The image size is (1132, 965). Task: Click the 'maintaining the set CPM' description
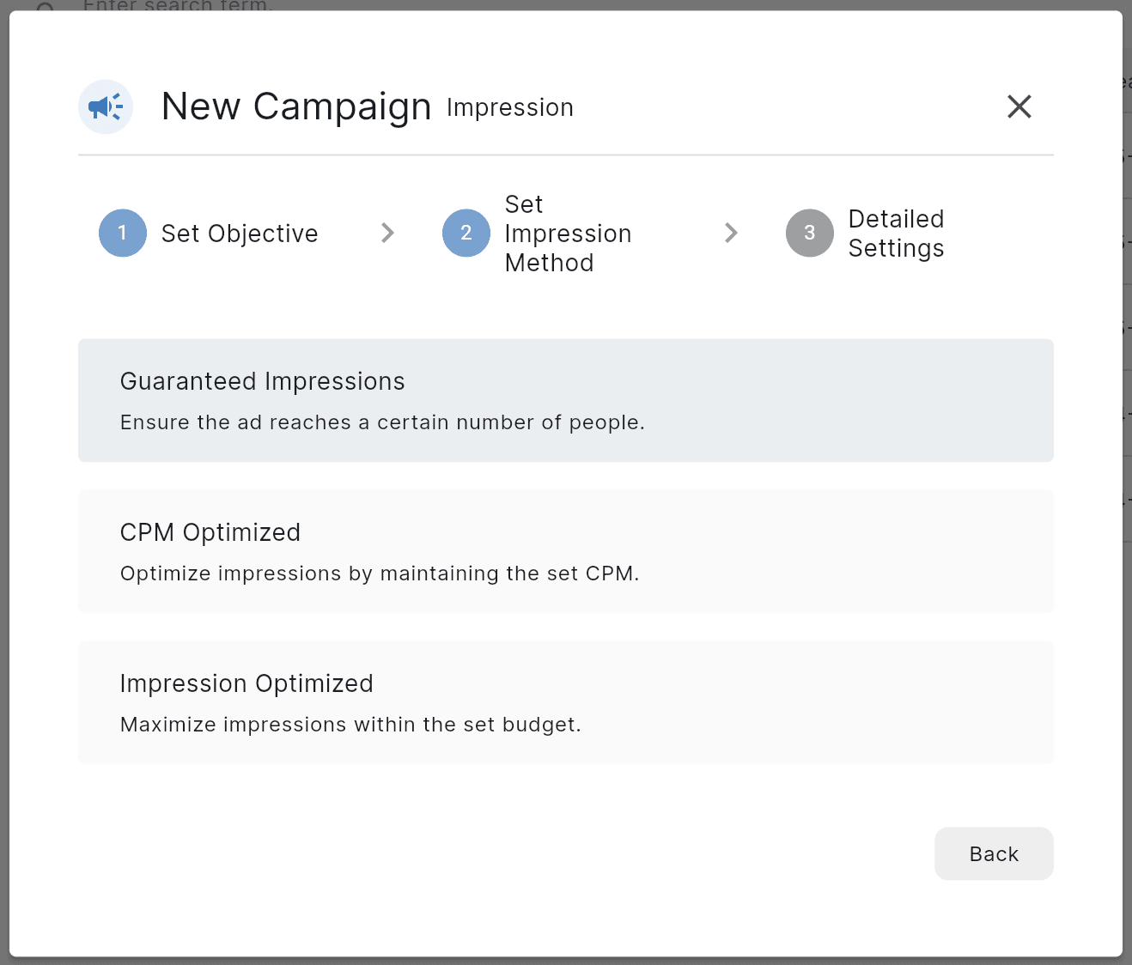[x=380, y=574]
